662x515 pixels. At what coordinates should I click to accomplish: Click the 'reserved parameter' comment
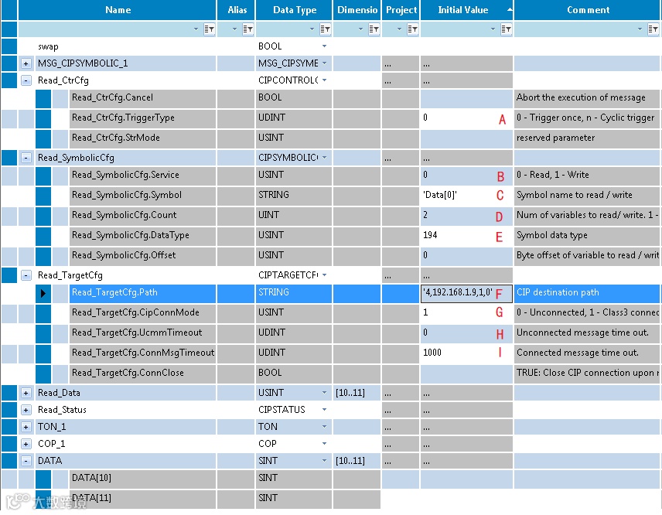tap(555, 138)
